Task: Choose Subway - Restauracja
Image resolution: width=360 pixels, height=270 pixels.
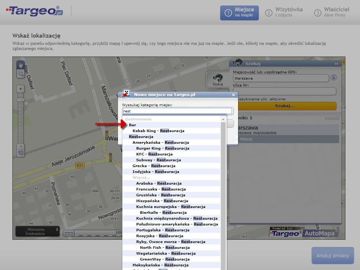Action: pyautogui.click(x=171, y=160)
